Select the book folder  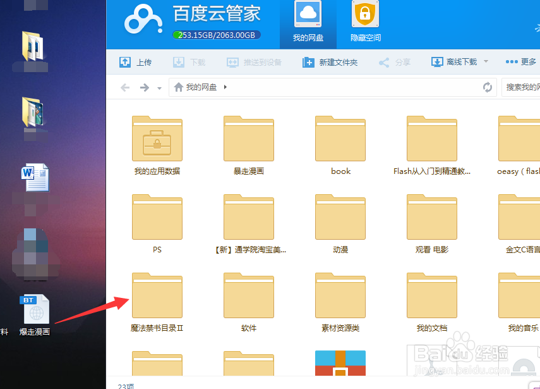[340, 139]
